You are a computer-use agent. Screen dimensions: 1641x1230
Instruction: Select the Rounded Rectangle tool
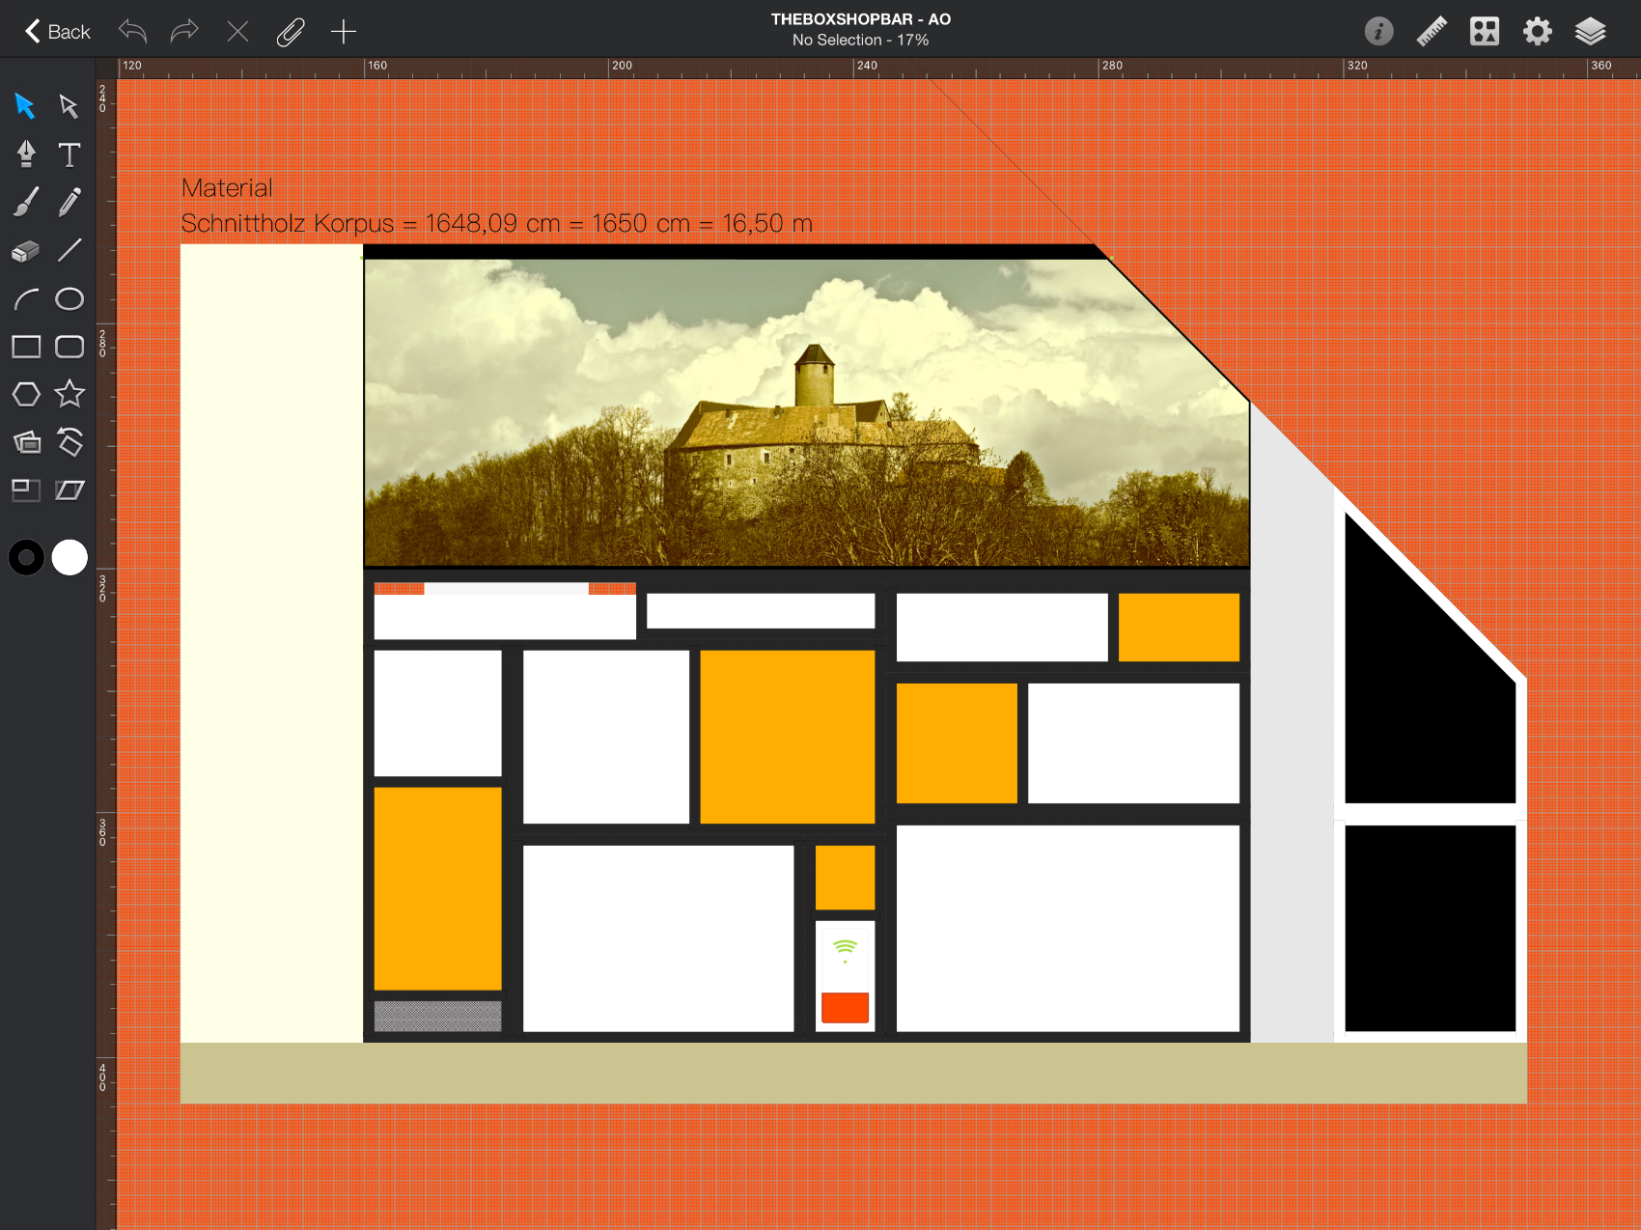[x=70, y=347]
